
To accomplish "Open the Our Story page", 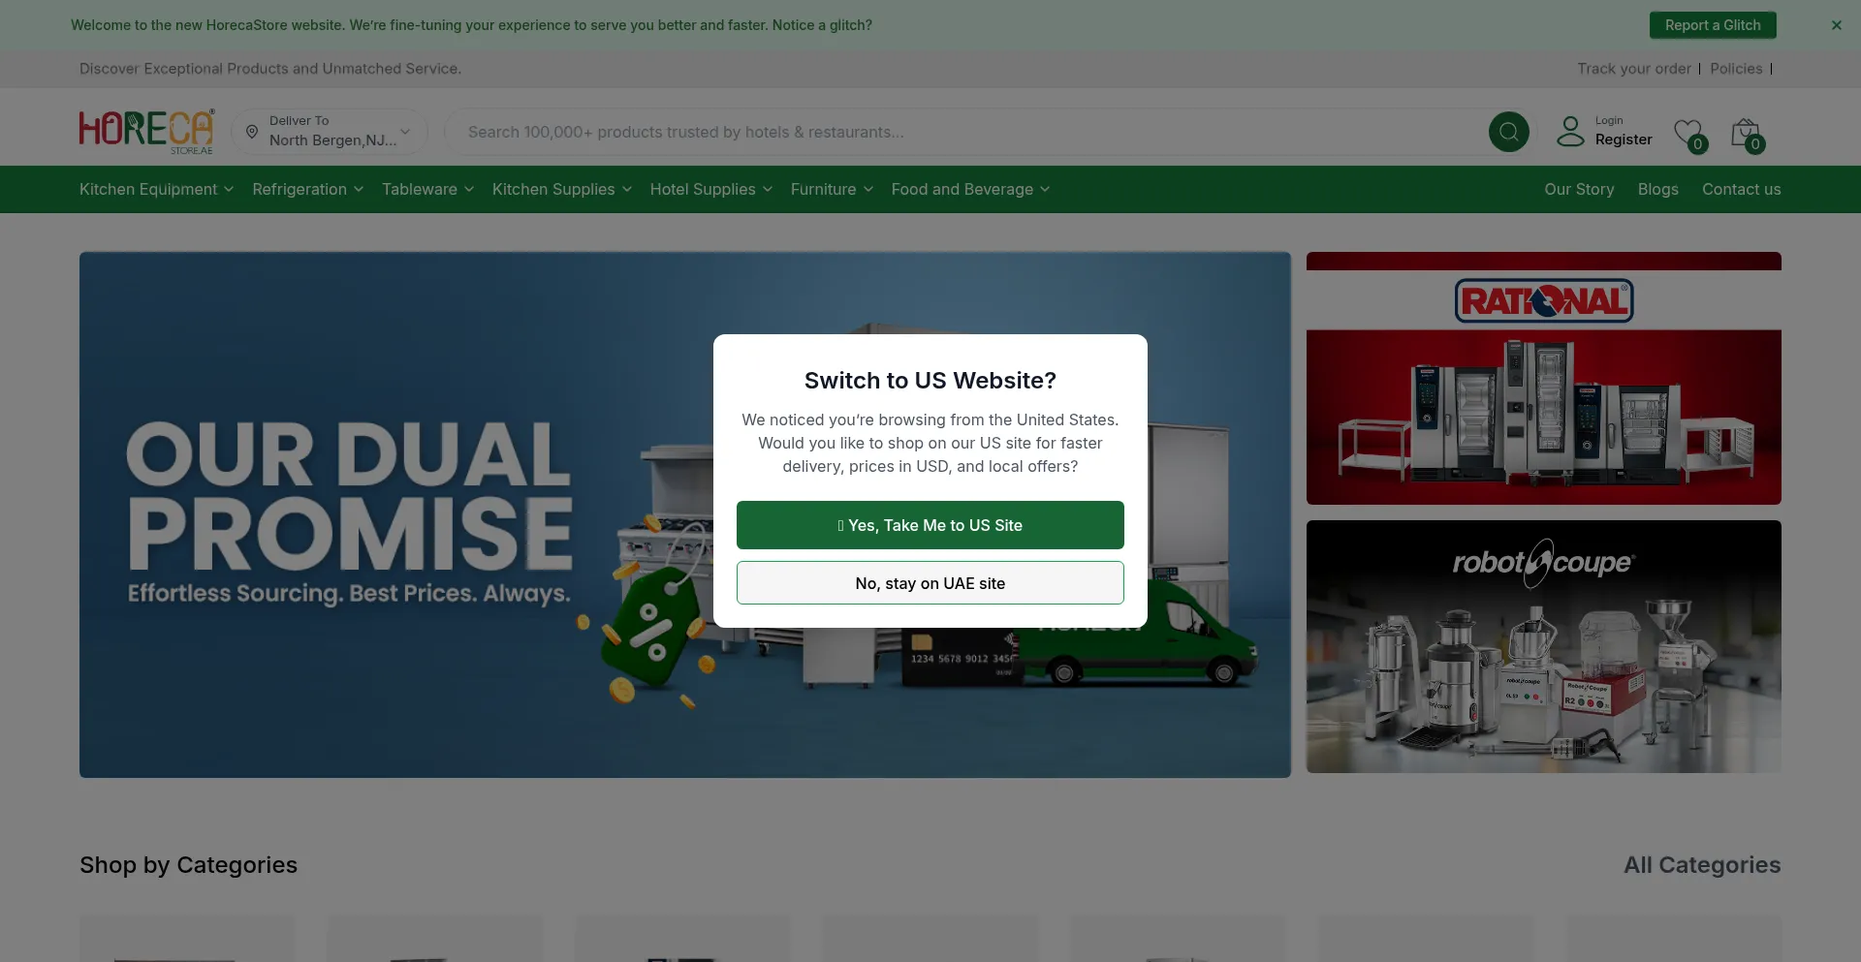I will (x=1579, y=190).
